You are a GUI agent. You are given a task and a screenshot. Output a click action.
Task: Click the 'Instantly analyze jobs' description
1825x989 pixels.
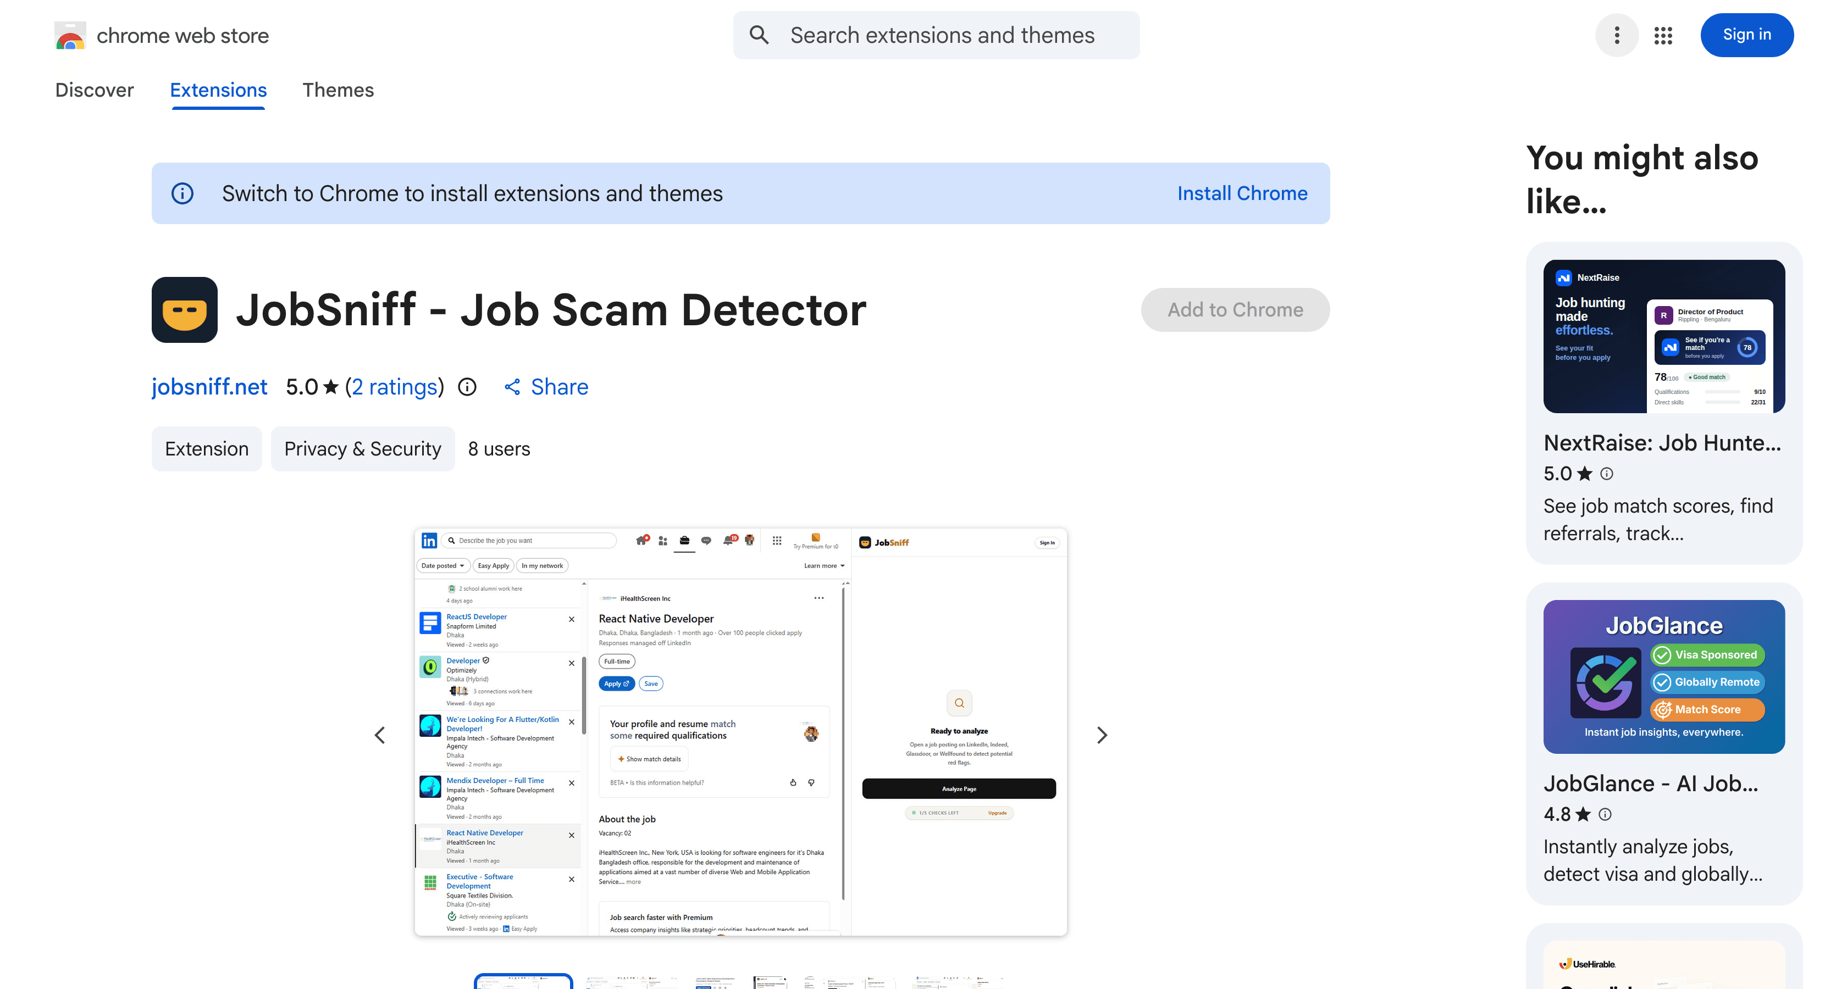pyautogui.click(x=1653, y=860)
